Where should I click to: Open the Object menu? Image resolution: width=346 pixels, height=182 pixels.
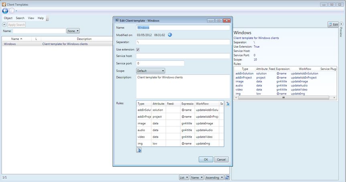8,18
